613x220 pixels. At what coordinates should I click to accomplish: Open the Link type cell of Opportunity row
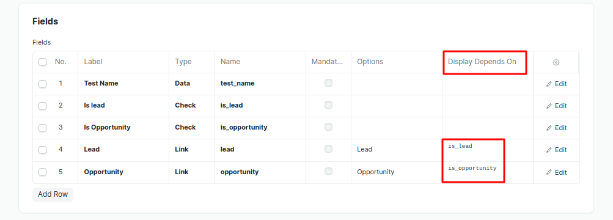coord(191,172)
